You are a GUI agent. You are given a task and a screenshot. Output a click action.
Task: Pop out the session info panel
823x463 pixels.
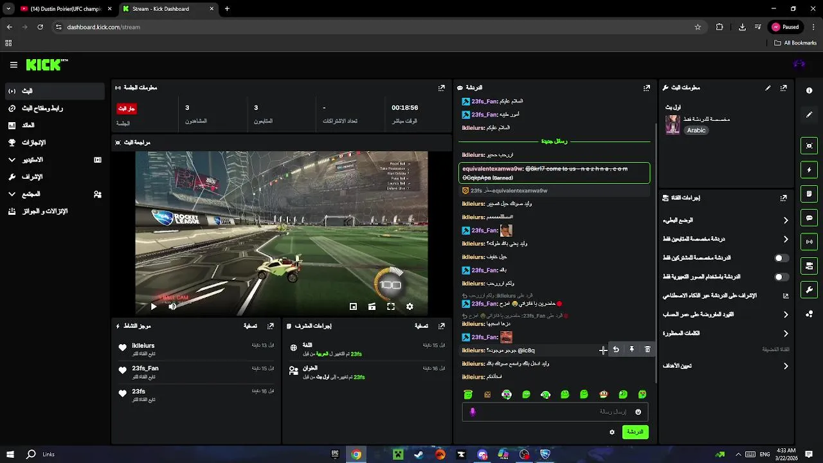[x=441, y=88]
